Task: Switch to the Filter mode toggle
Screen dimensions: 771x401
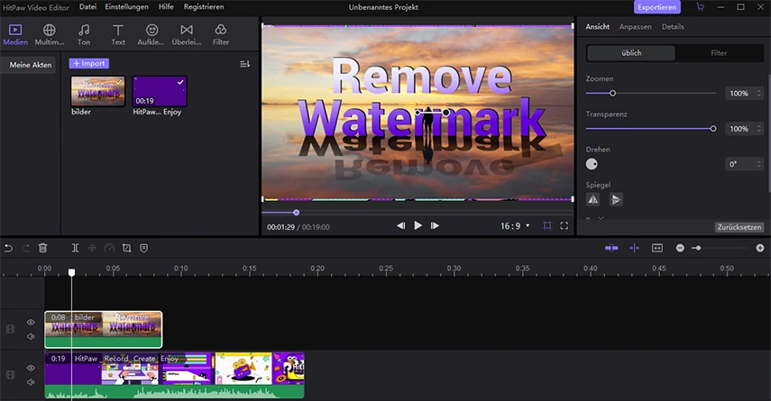Action: (x=719, y=53)
